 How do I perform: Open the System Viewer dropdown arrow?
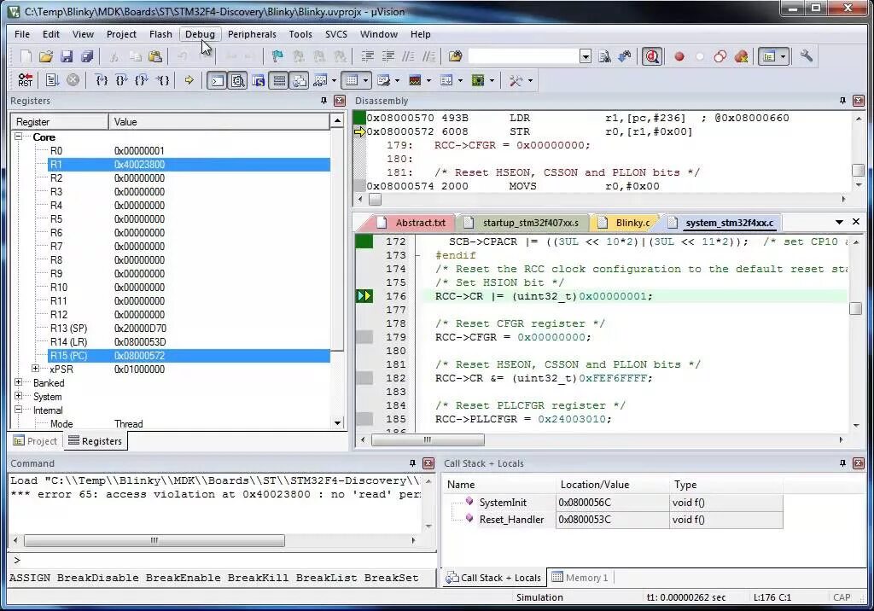[x=492, y=81]
